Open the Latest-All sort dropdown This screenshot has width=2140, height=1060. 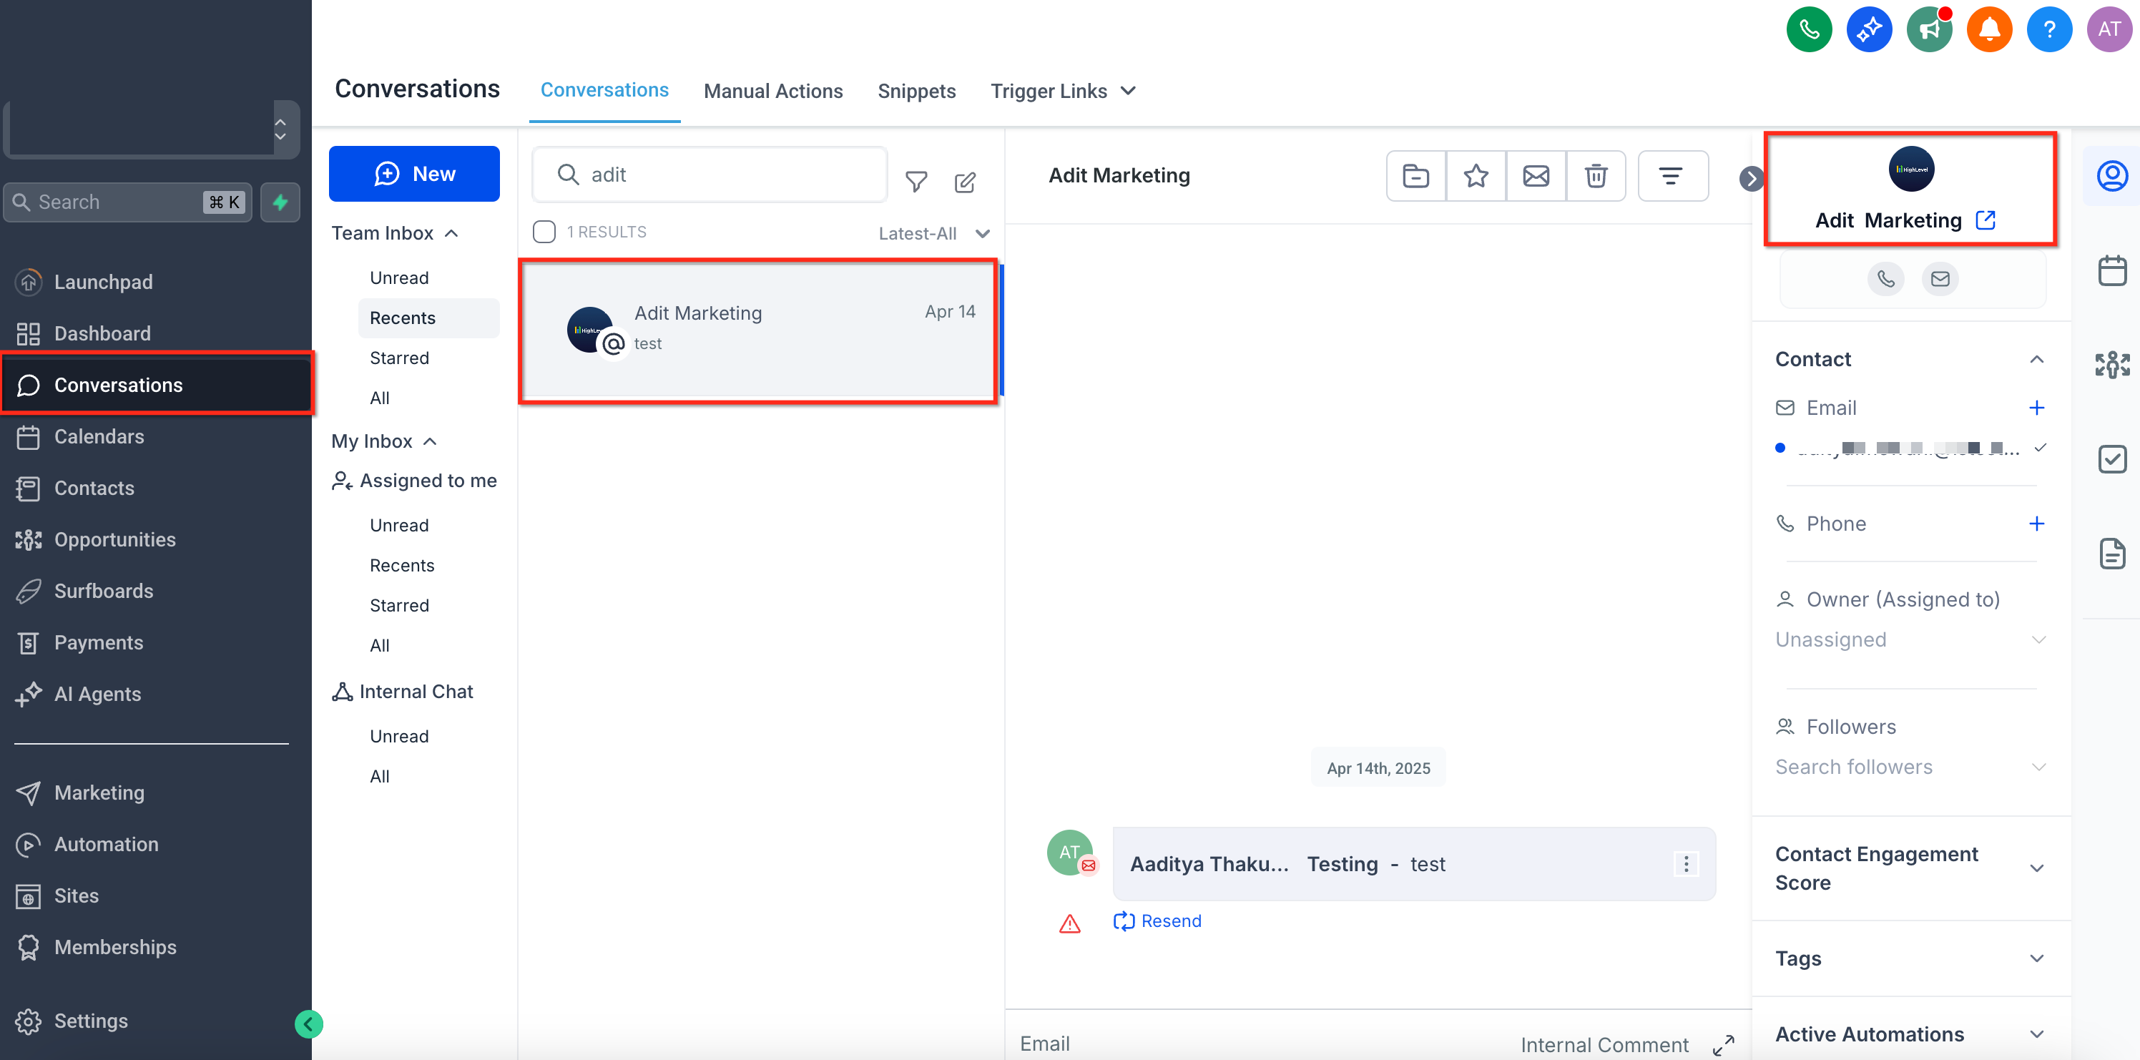(x=934, y=233)
